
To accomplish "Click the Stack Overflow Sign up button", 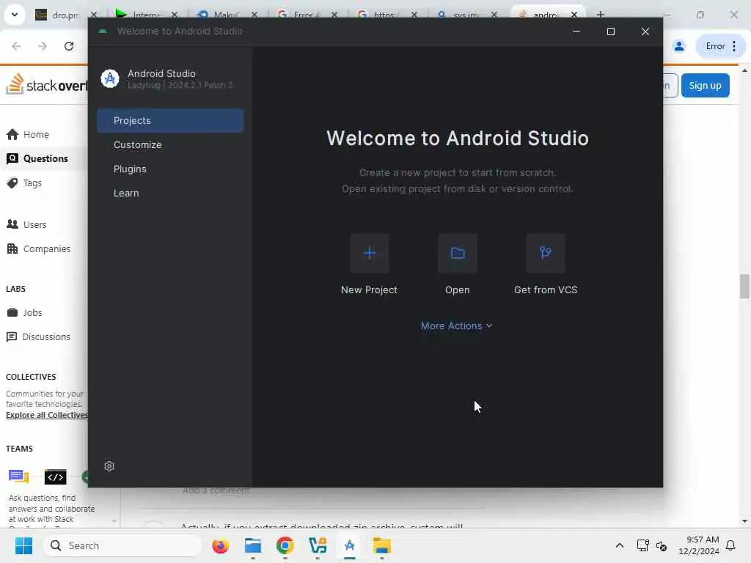I will point(705,86).
